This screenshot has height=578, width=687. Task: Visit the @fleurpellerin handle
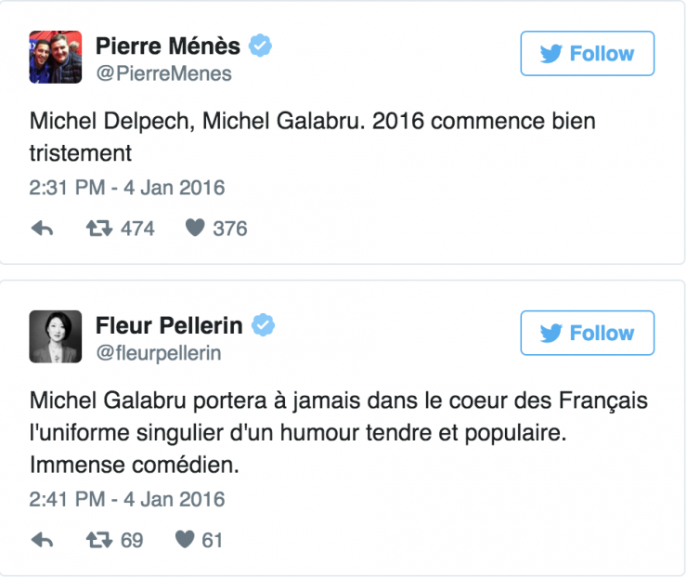pyautogui.click(x=159, y=353)
